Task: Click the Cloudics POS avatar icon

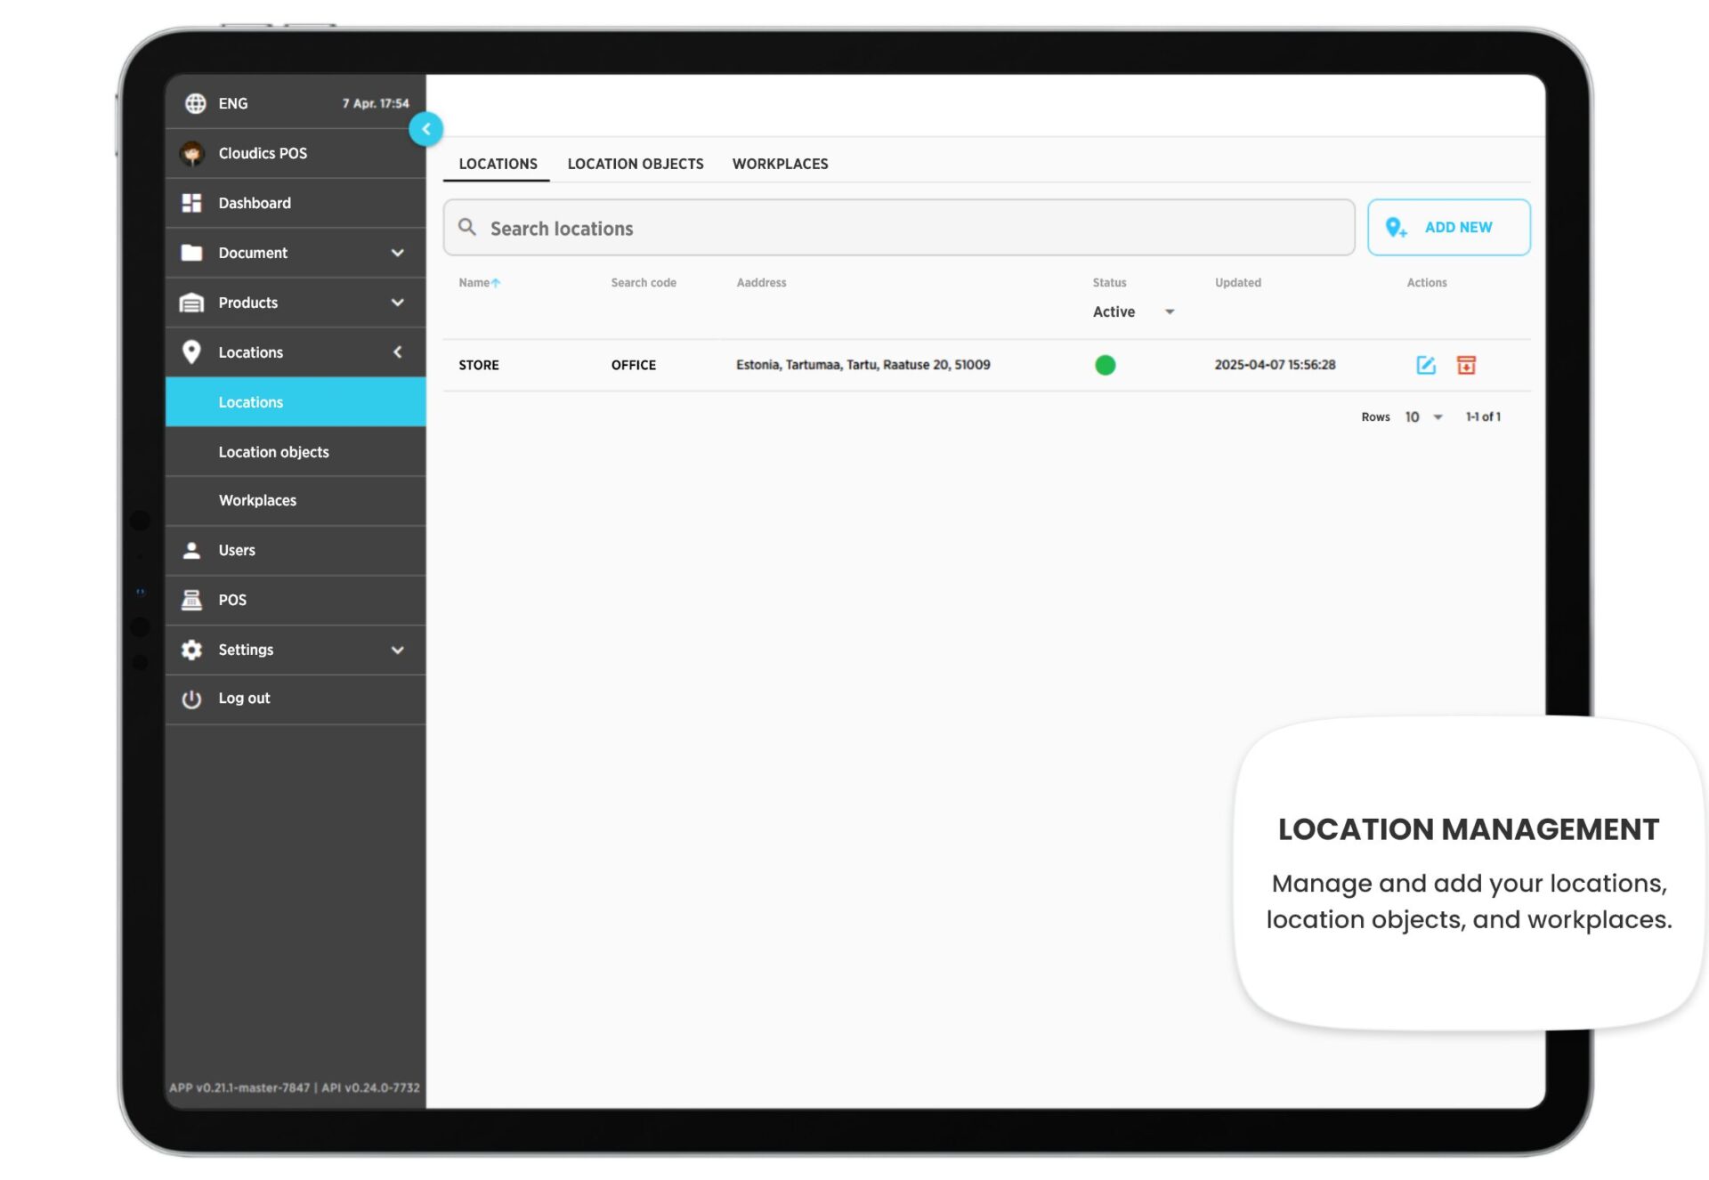Action: tap(191, 153)
